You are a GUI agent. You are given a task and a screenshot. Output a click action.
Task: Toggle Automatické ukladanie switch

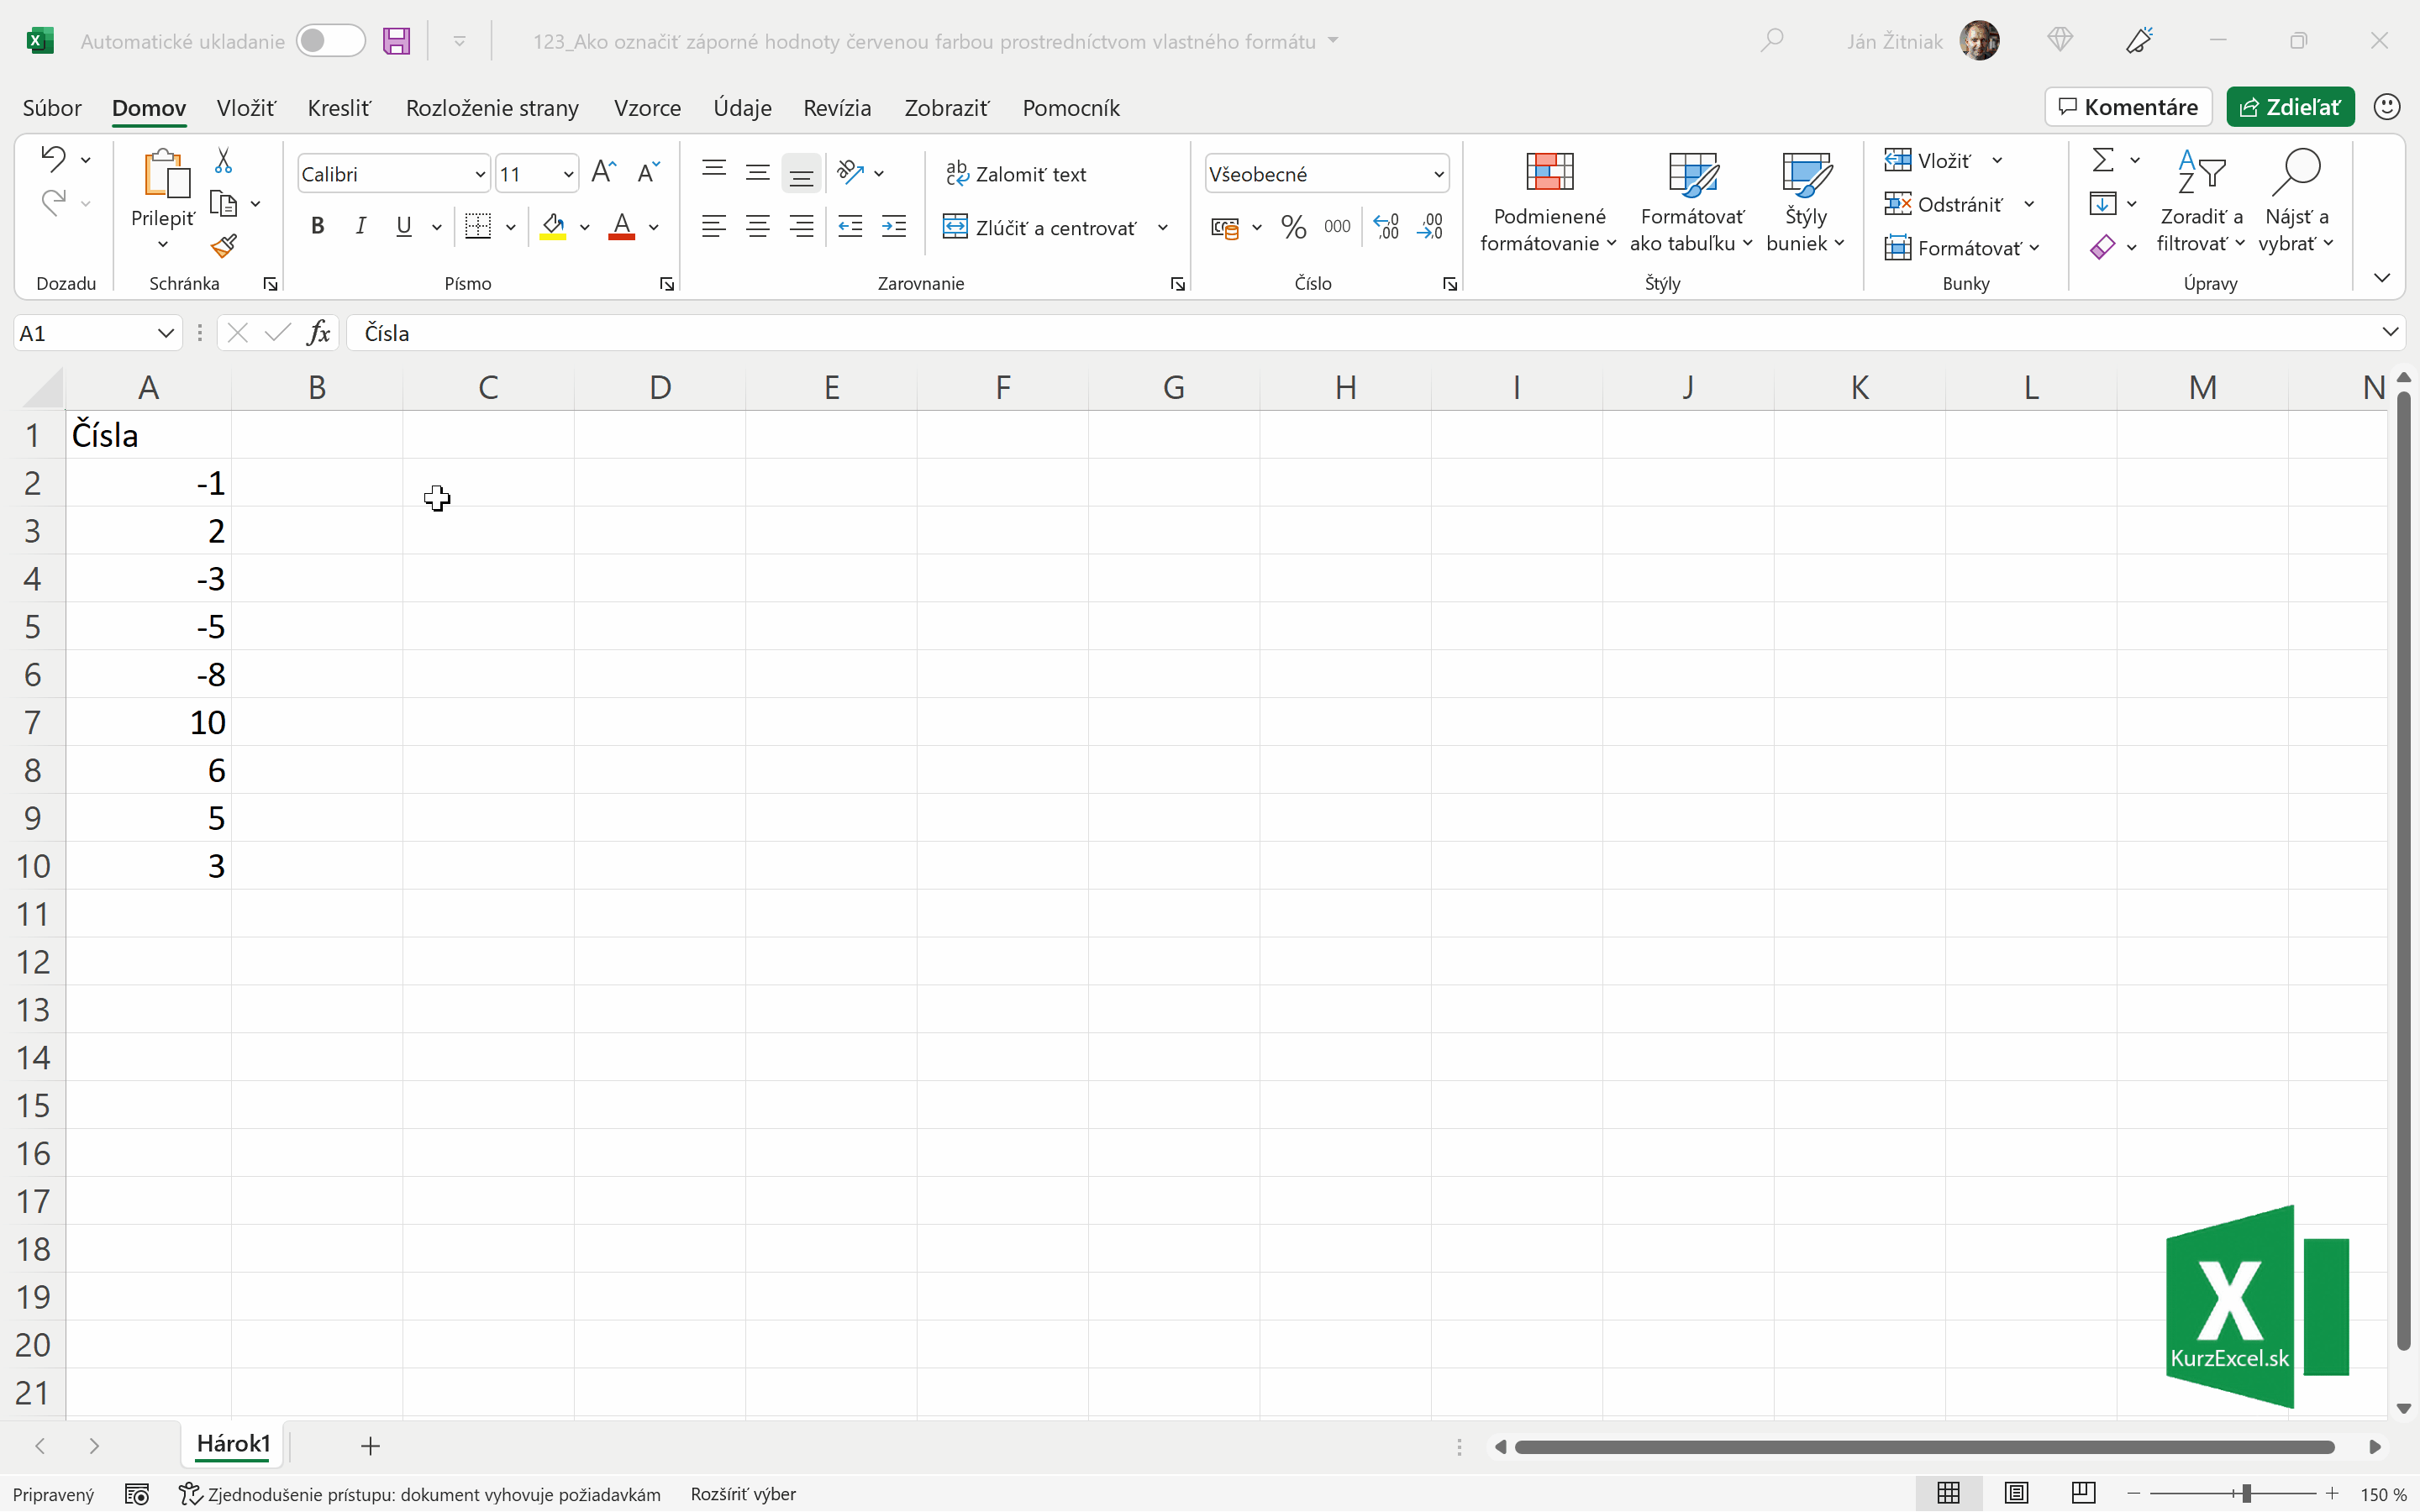coord(331,41)
